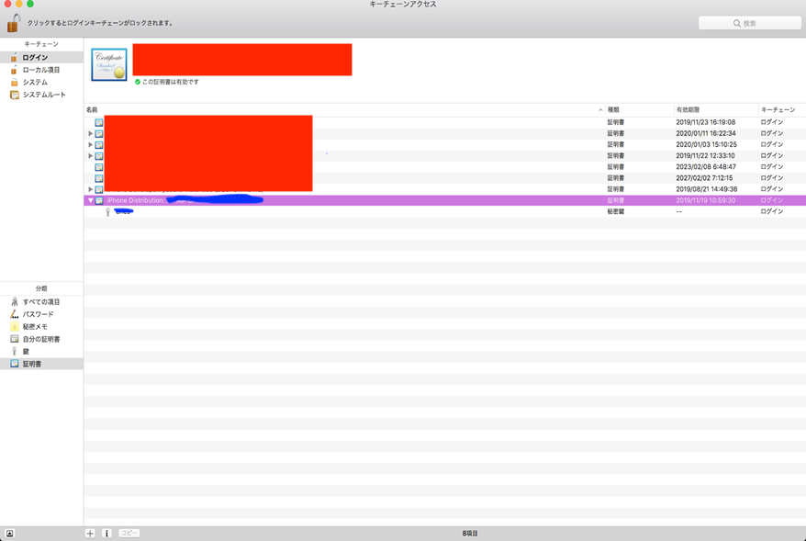Click the 2019/11/19 10:59:30 expiry cell
Viewport: 806px width, 541px height.
click(705, 200)
